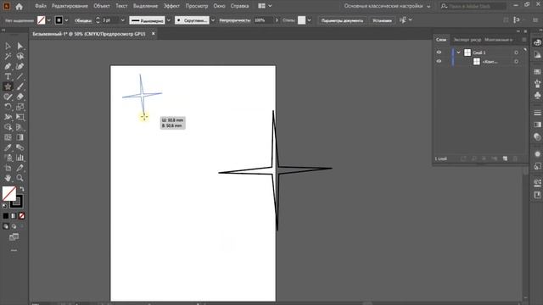Expand the opacity slider arrow
Viewport: 543px width, 305px height.
click(x=277, y=20)
